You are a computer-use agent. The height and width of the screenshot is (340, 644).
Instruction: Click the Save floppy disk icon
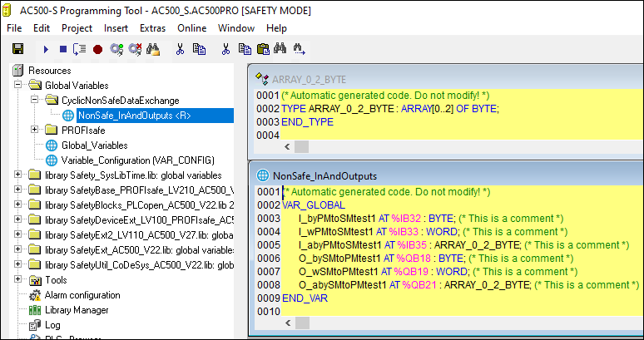click(x=17, y=50)
